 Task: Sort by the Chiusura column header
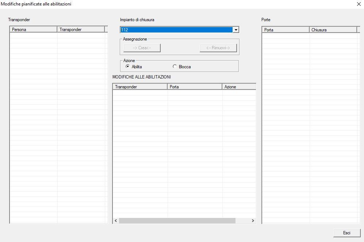(333, 30)
